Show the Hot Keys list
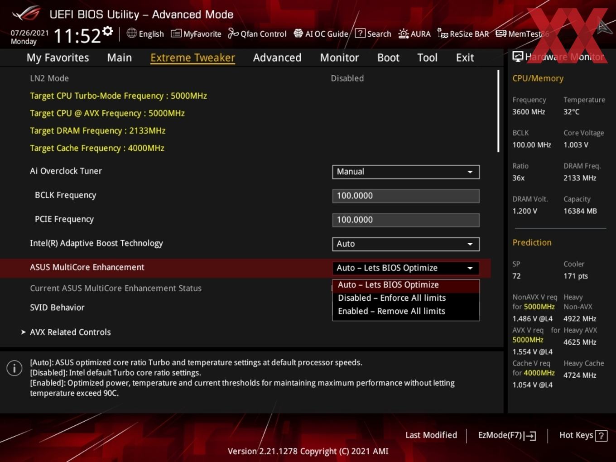 point(583,435)
